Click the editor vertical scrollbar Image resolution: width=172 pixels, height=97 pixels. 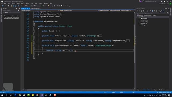[x=135, y=43]
